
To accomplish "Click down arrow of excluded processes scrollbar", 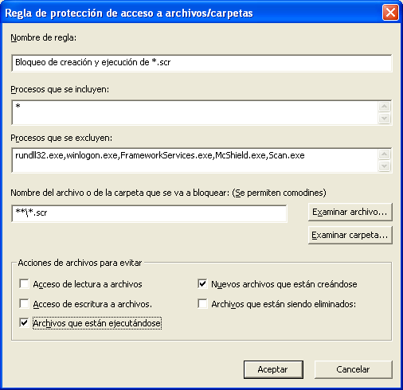I will 385,166.
